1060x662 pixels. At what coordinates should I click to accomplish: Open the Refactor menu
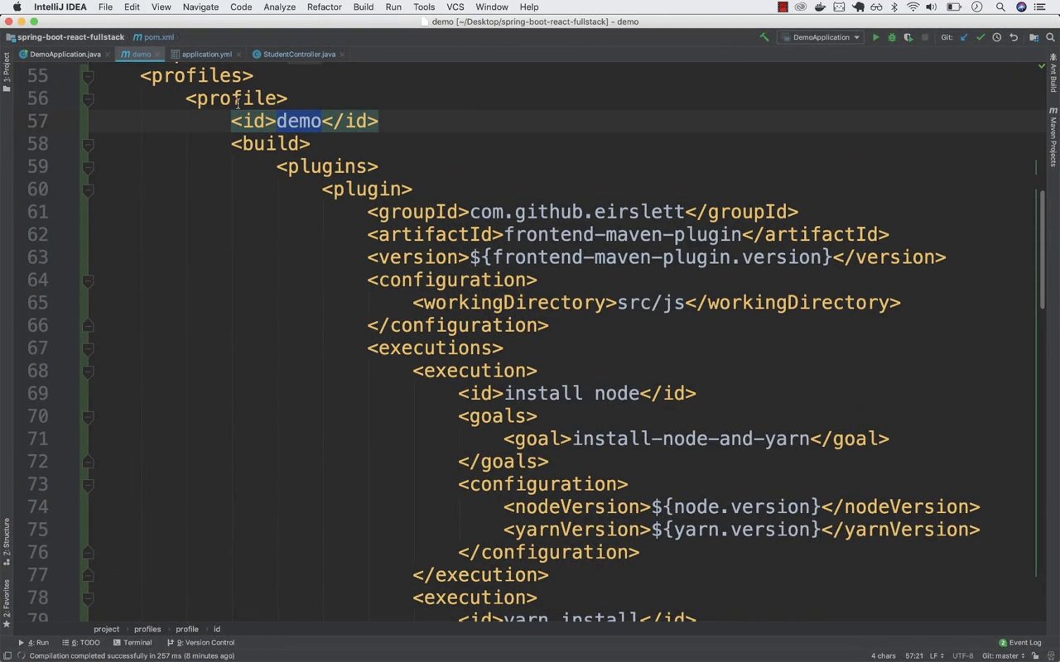[x=324, y=7]
